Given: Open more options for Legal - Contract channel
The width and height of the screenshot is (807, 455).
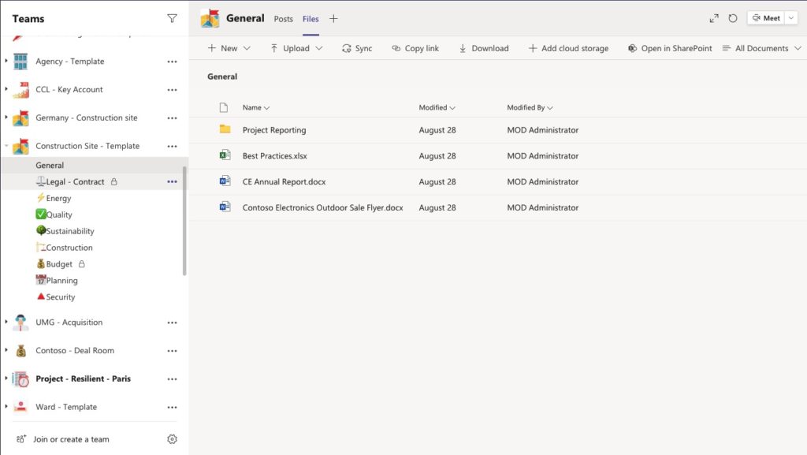Looking at the screenshot, I should [172, 181].
